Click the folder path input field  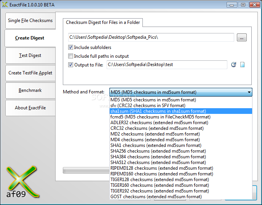151,37
